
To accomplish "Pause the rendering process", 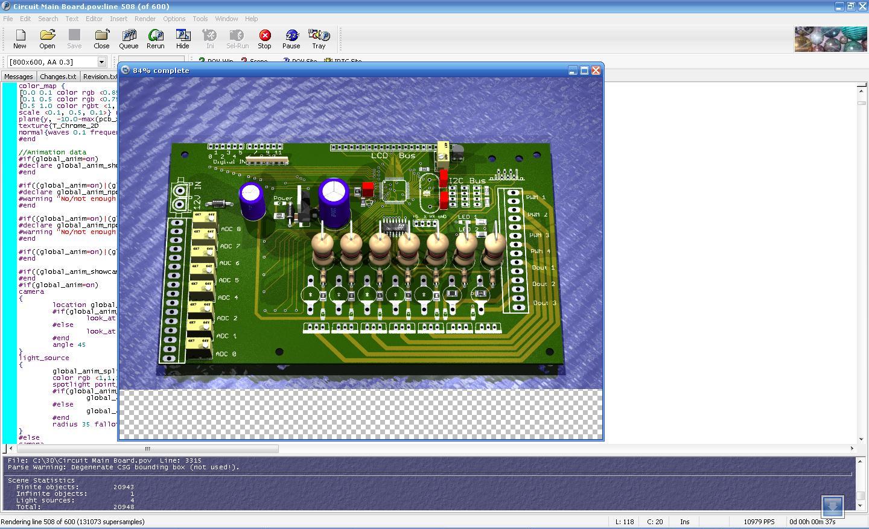I will 291,39.
